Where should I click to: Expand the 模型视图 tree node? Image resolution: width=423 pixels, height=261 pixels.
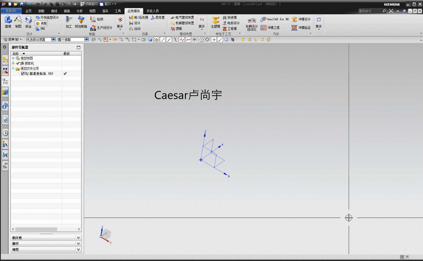point(13,58)
